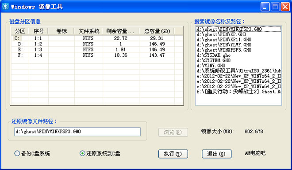This screenshot has width=292, height=170.
Task: Click the 1.91 remaining capacity cell
Action: click(x=121, y=49)
